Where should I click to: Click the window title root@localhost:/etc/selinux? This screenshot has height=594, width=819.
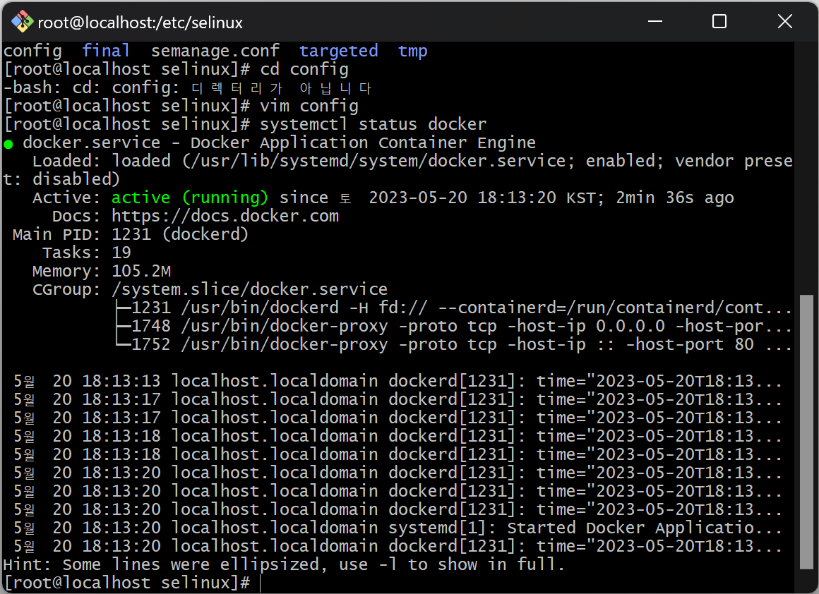click(x=141, y=23)
